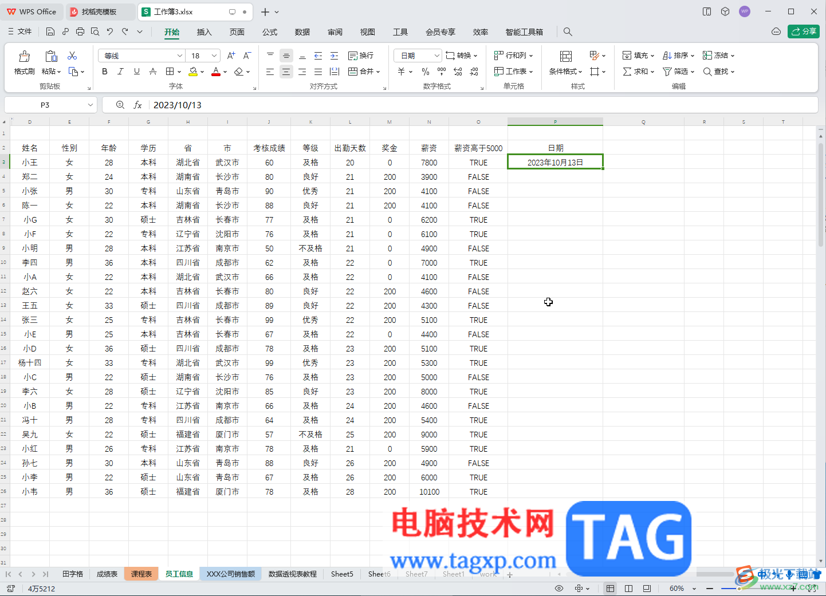Switch to page layout view icon
Screen dimensions: 826x596
point(628,589)
